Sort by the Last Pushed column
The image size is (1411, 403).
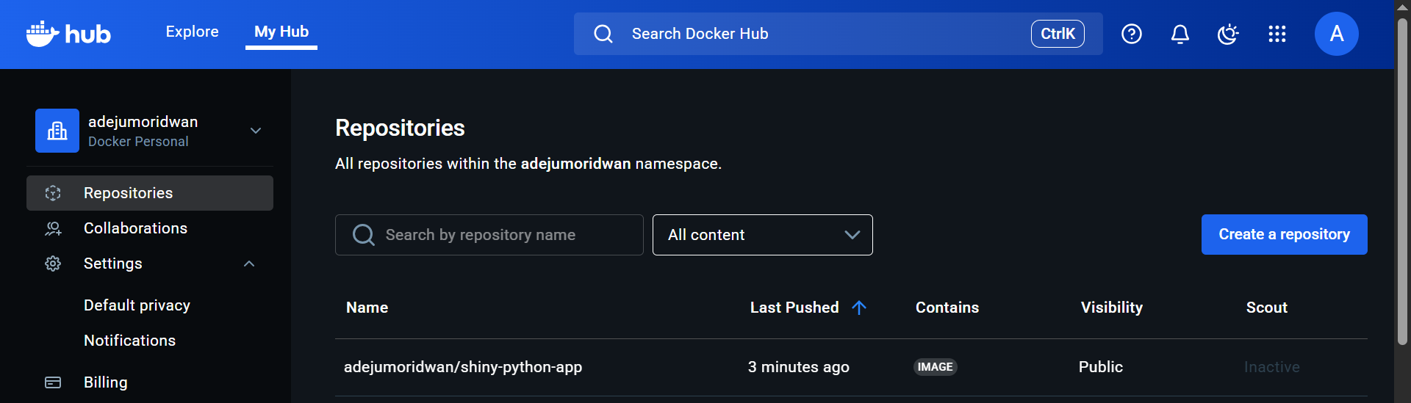794,308
